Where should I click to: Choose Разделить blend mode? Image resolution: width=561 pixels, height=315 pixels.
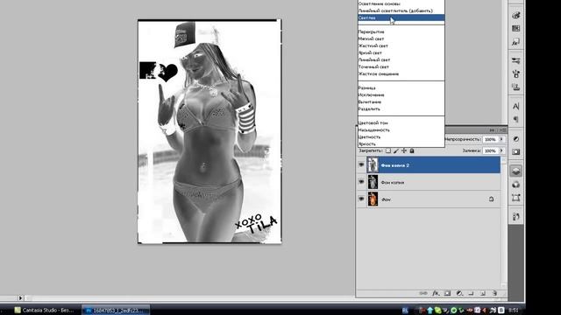401,108
